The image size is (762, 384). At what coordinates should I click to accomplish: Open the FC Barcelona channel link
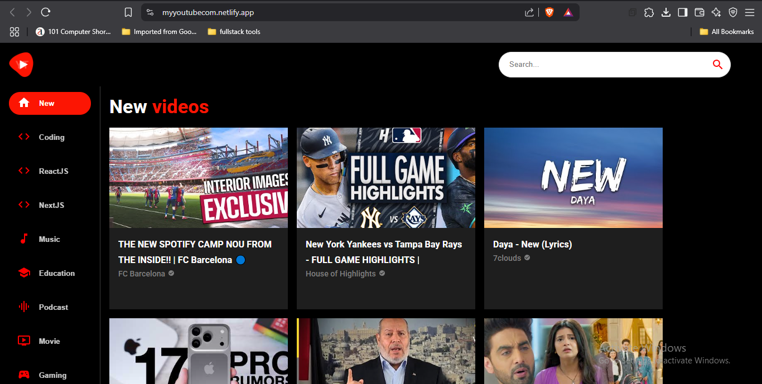[142, 274]
